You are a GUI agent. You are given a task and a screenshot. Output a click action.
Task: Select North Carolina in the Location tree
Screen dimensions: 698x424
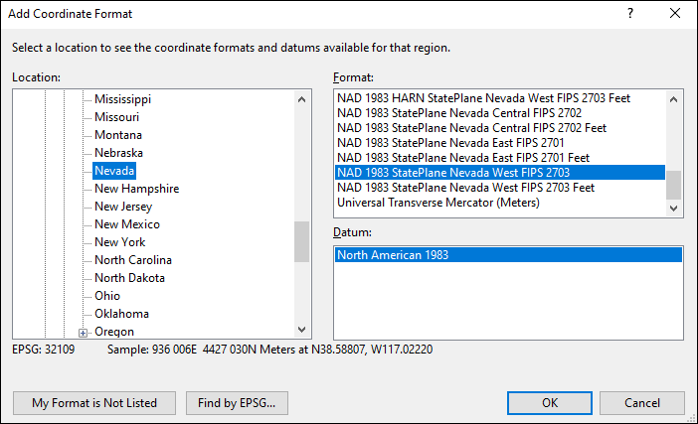click(133, 260)
